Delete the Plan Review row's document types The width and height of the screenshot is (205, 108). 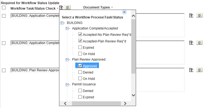[199, 70]
